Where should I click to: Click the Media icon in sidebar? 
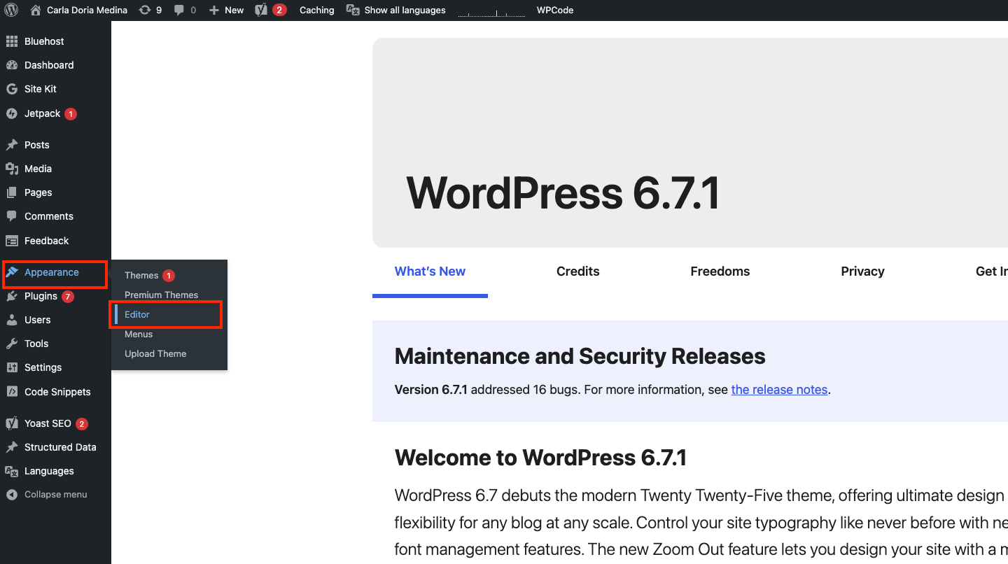(x=12, y=169)
